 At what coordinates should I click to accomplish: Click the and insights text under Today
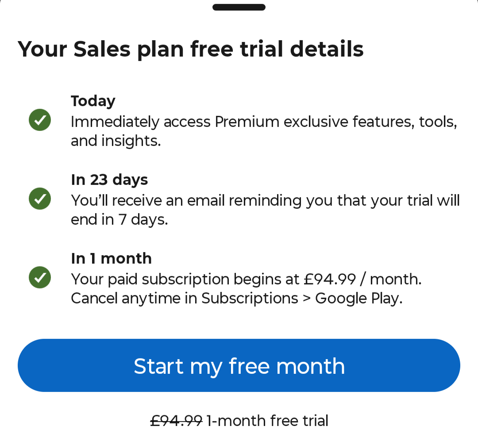(116, 141)
